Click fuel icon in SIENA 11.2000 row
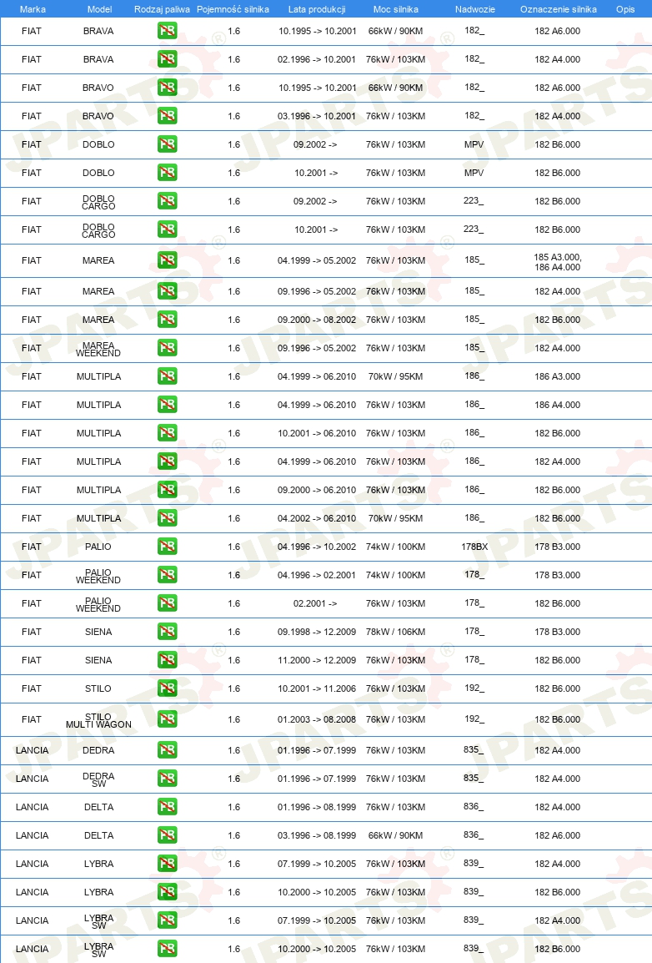Image resolution: width=652 pixels, height=963 pixels. click(x=167, y=659)
